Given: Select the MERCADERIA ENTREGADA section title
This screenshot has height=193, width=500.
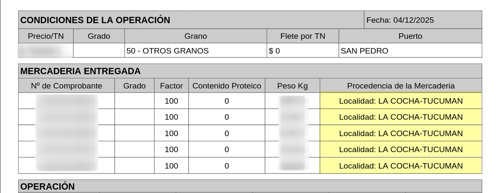Looking at the screenshot, I should tap(81, 71).
